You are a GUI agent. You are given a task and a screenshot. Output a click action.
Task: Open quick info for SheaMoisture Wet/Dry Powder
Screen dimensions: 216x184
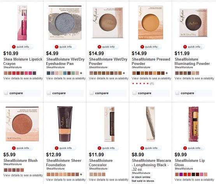108,47
